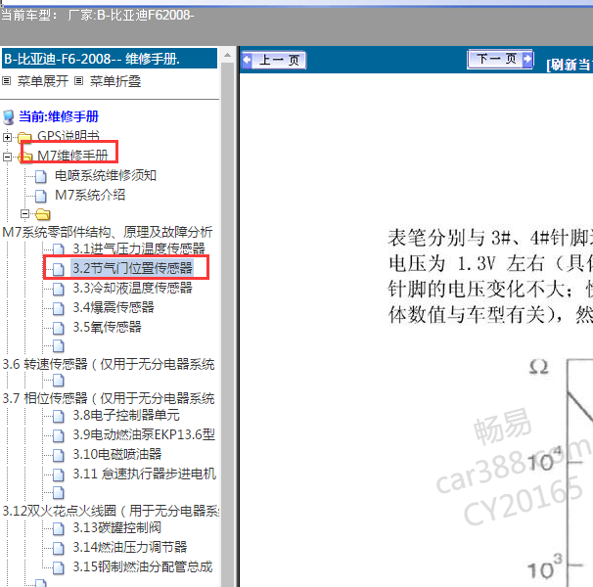Screen dimensions: 593x587
Task: Select M7系统零部件结构、原理及故障分析 item
Action: click(x=108, y=232)
